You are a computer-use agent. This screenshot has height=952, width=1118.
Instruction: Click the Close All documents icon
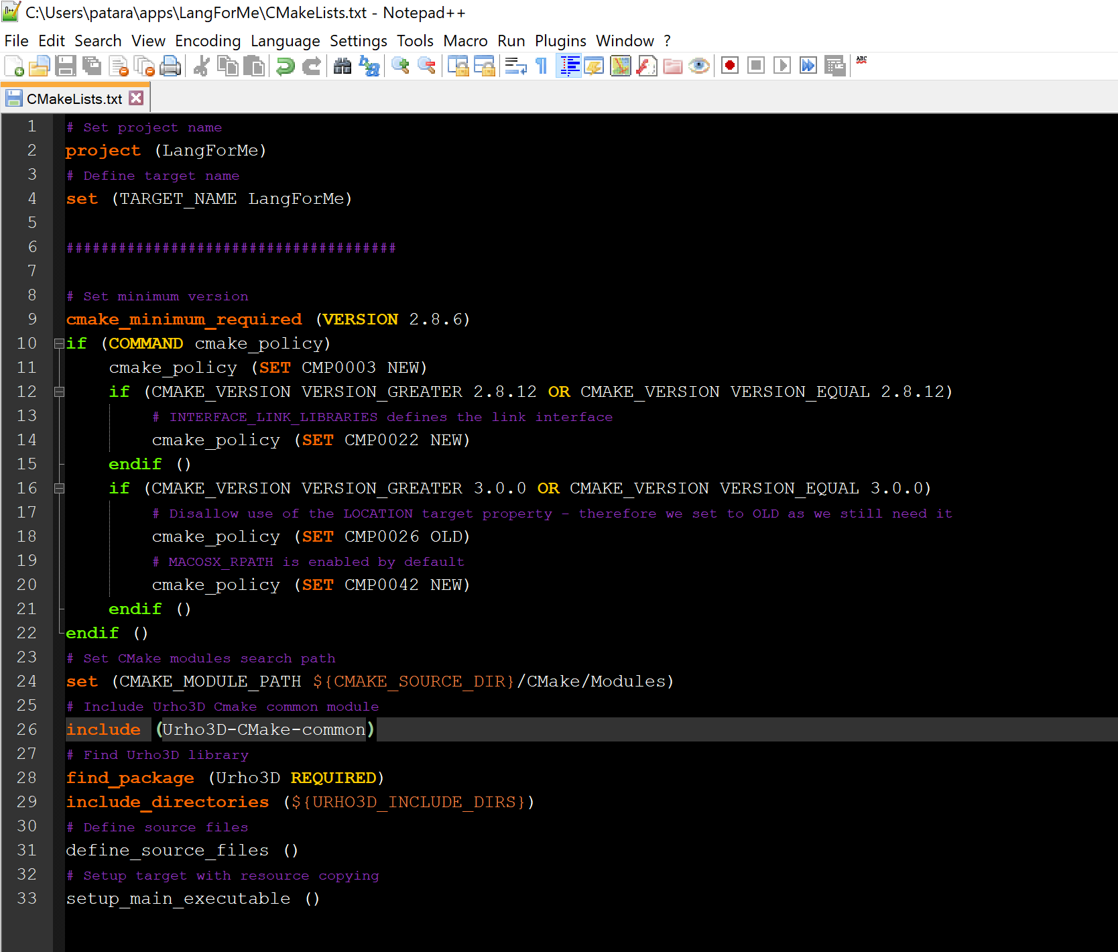click(x=144, y=66)
